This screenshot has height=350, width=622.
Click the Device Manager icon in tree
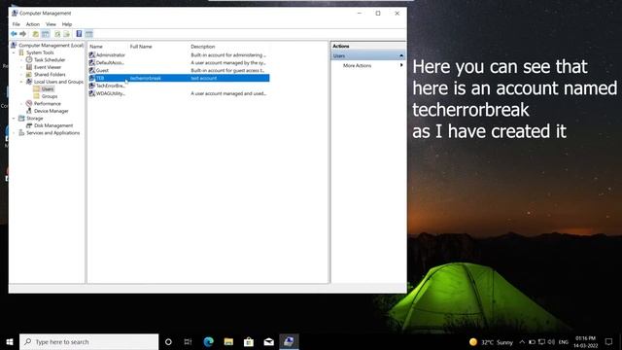point(29,111)
